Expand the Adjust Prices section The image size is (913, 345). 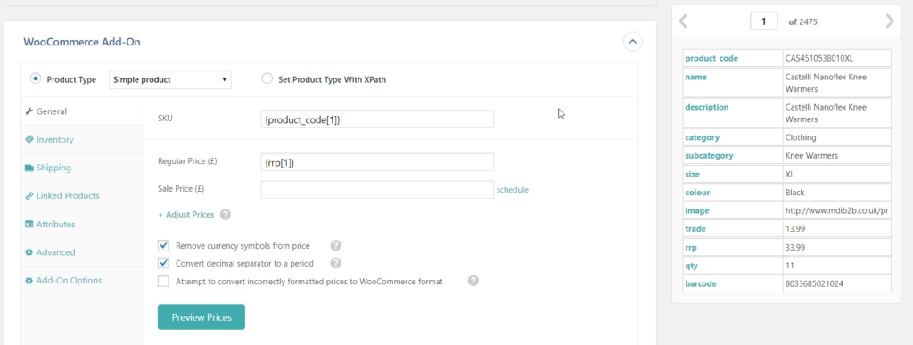[186, 215]
